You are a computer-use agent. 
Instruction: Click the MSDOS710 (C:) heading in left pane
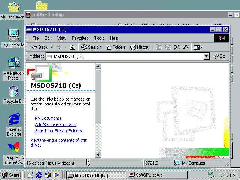[x=56, y=85]
